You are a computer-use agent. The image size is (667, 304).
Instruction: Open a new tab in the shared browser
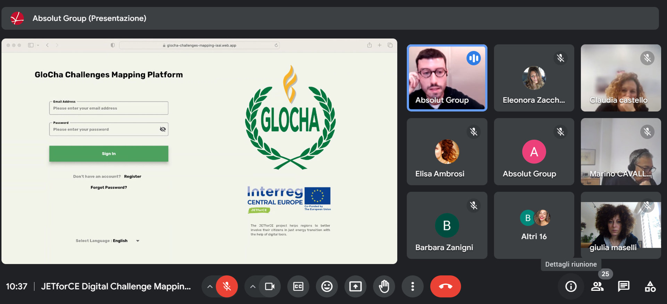point(380,45)
